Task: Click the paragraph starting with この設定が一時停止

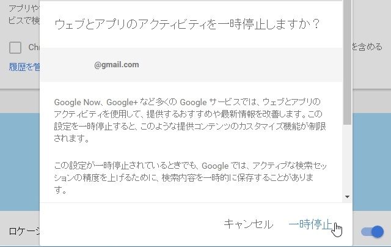Action: coord(190,177)
